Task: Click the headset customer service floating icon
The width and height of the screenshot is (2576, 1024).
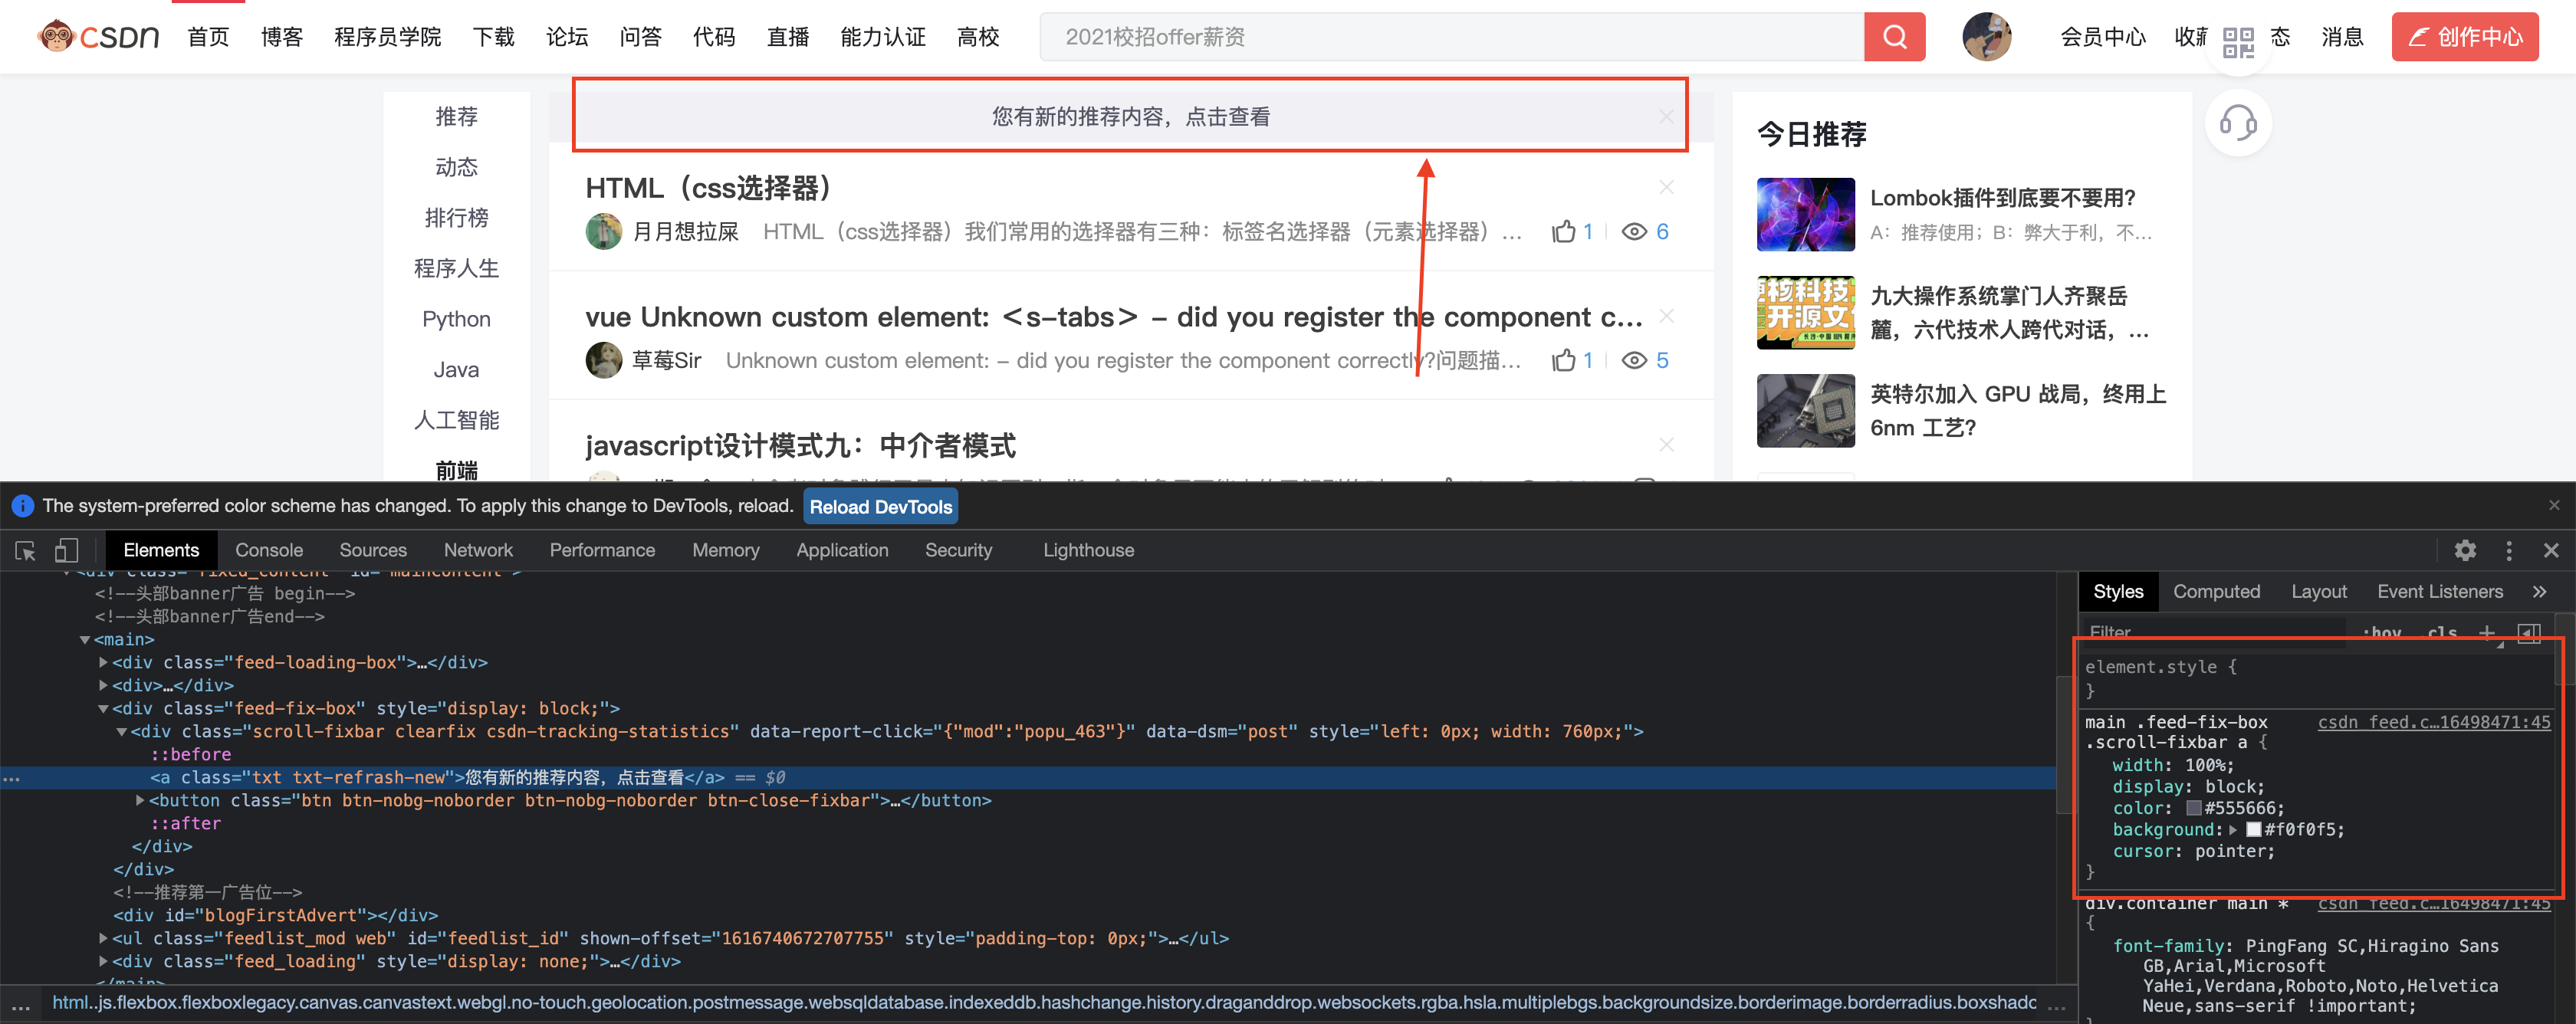Action: 2238,124
